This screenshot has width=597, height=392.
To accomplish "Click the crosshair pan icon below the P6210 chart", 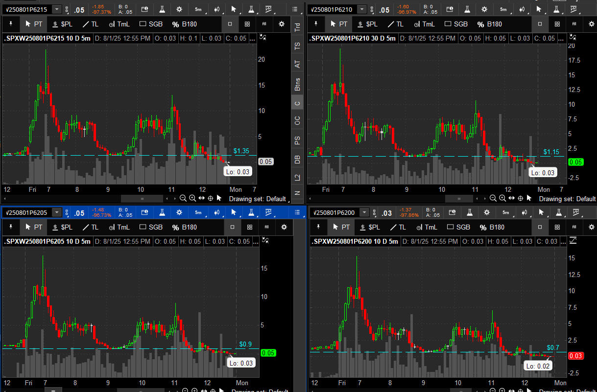I will click(521, 198).
